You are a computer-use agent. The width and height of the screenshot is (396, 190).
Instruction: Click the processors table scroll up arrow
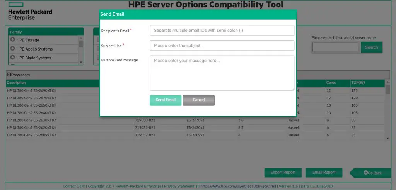tap(387, 82)
